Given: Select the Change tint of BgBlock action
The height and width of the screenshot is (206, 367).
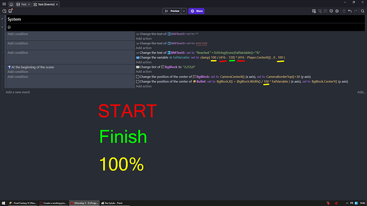Looking at the screenshot, I should pos(165,67).
